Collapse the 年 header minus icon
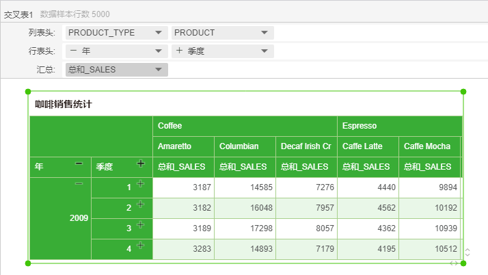 click(x=79, y=164)
